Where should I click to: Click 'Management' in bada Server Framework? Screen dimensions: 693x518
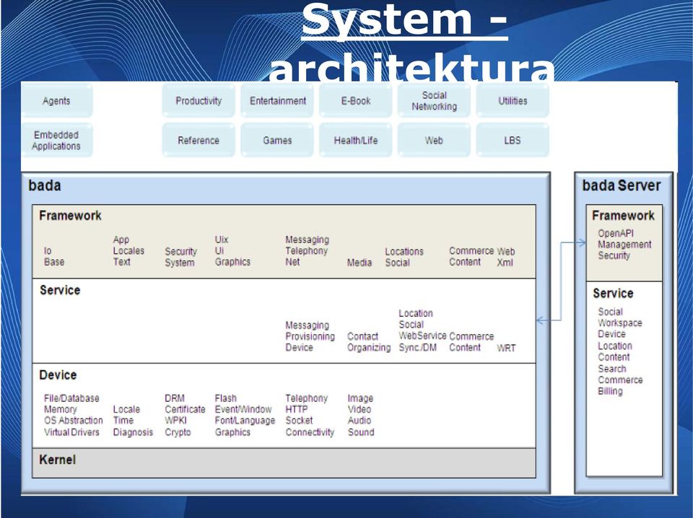coord(624,245)
